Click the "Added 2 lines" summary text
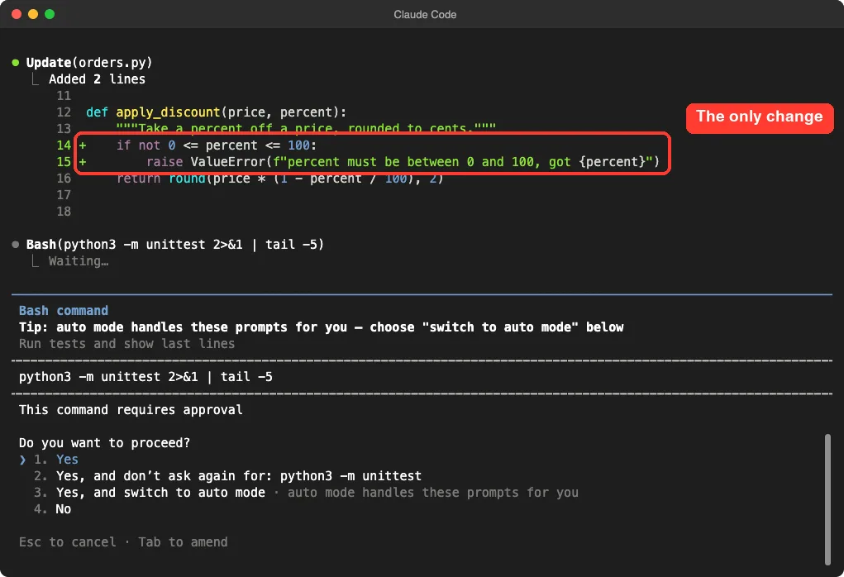Image resolution: width=844 pixels, height=577 pixels. click(x=97, y=79)
